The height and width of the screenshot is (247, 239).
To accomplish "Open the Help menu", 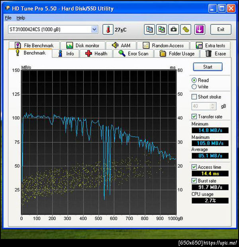I will click(x=21, y=18).
